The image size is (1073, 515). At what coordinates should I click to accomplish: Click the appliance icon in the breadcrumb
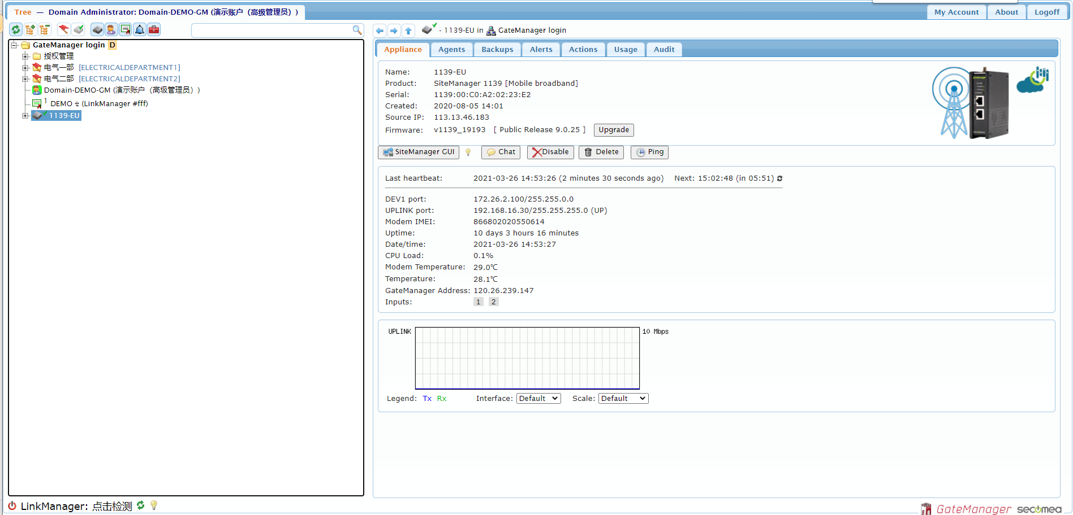click(x=429, y=29)
